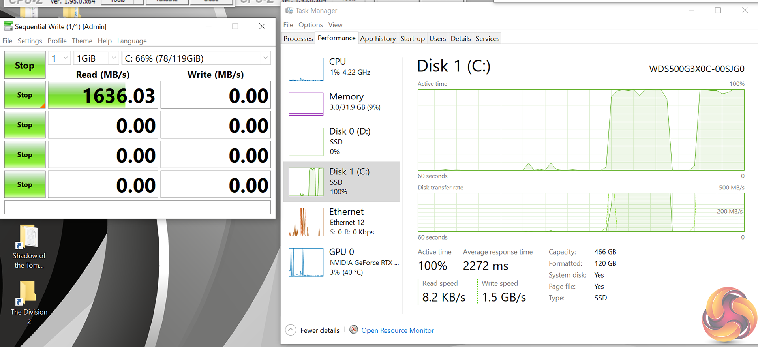Open Resource Monitor link

tap(397, 330)
